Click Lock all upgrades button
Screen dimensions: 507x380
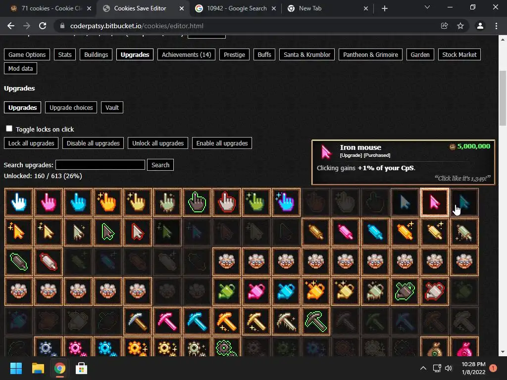coord(31,143)
